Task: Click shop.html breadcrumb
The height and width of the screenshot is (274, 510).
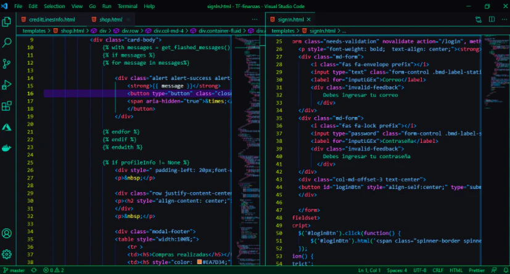Action: 72,31
